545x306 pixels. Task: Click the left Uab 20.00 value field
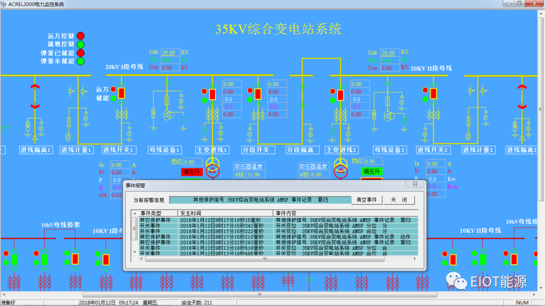(x=170, y=52)
